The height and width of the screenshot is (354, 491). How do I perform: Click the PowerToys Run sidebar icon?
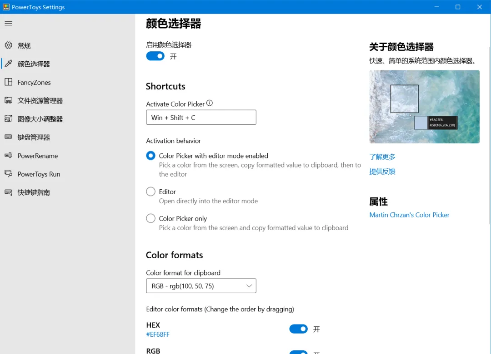[9, 173]
